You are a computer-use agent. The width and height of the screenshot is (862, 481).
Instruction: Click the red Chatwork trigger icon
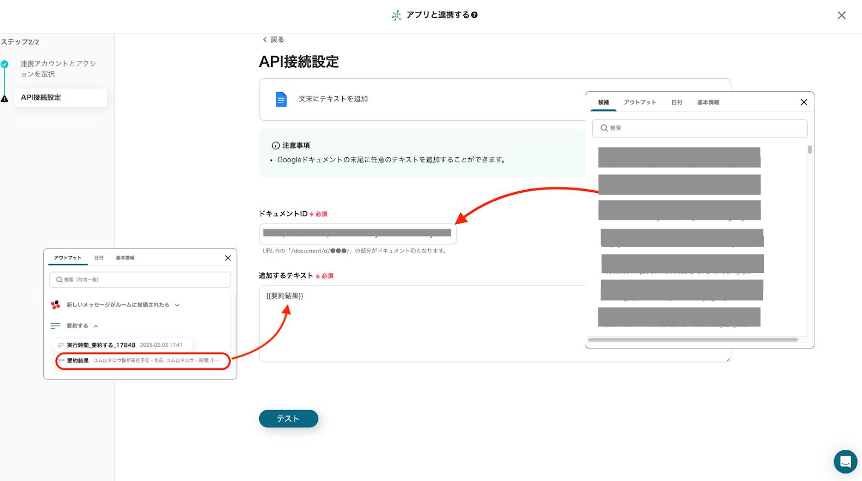click(55, 305)
